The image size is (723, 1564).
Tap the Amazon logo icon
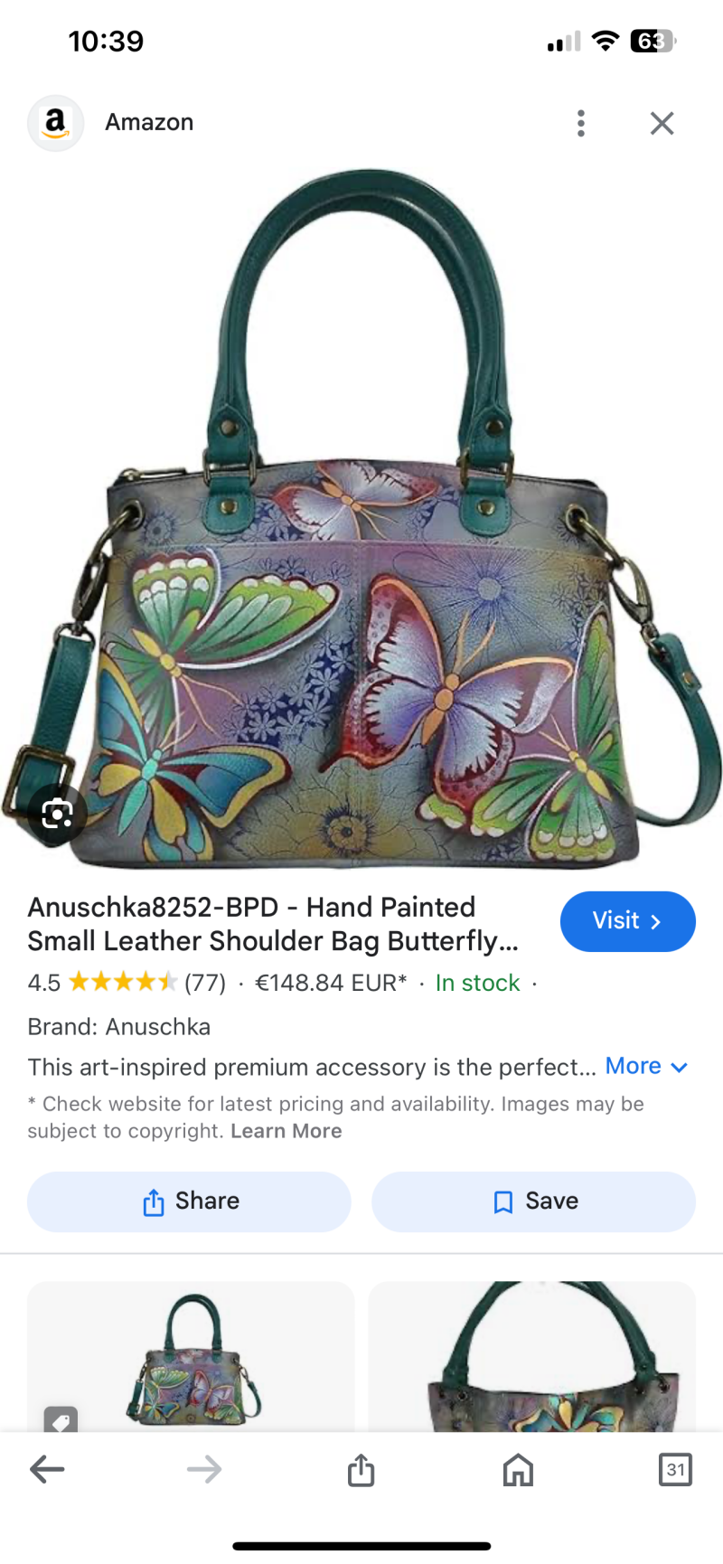55,123
